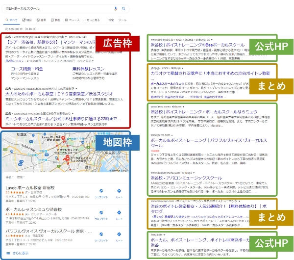Expand the arrow beside voice › shibuya URL

[x=182, y=68]
